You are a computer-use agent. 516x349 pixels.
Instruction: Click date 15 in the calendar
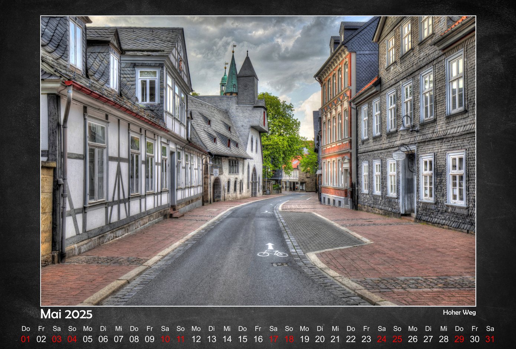pyautogui.click(x=242, y=339)
